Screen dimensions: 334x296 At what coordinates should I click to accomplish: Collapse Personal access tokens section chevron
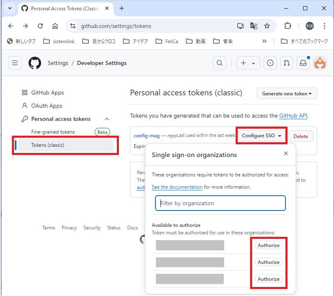pyautogui.click(x=107, y=119)
